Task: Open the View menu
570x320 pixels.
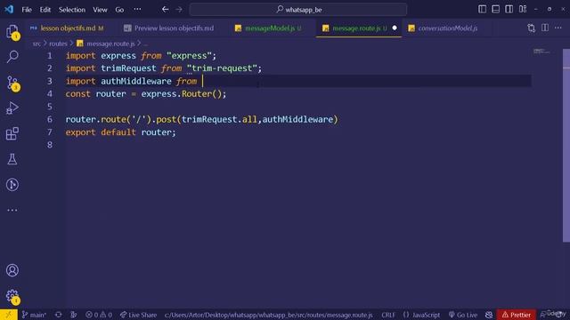Action: coord(100,10)
